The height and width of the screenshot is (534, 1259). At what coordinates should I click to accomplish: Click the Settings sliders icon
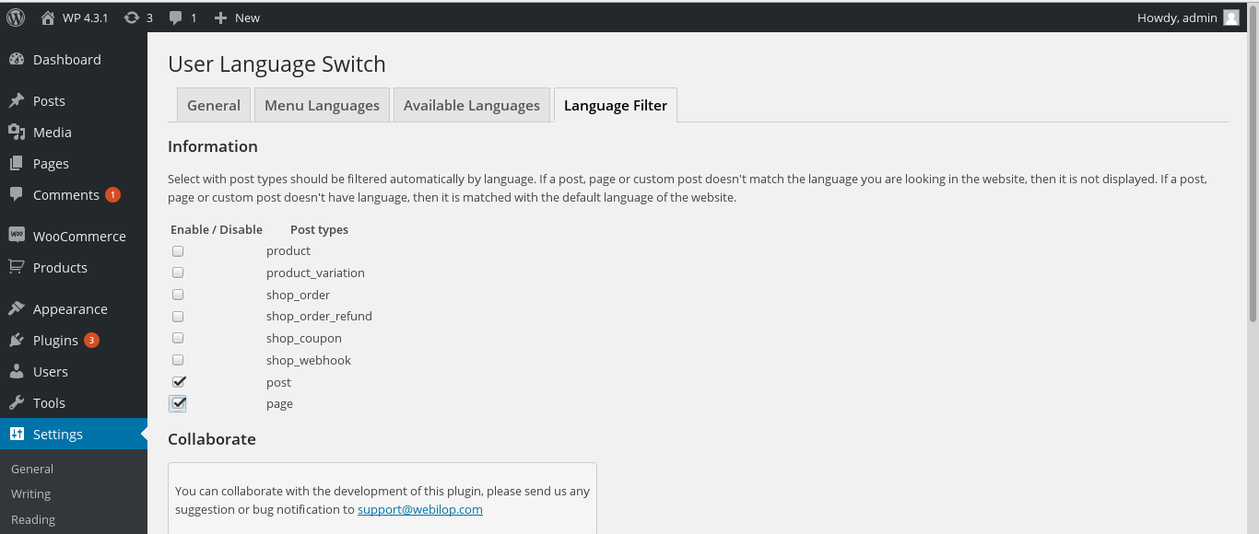pos(17,435)
